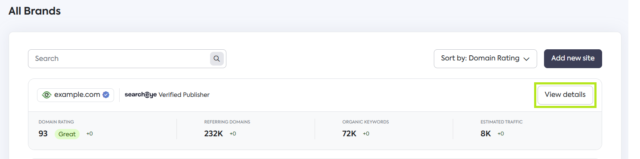Click the example.com domain chip
This screenshot has width=640, height=159.
coord(75,95)
